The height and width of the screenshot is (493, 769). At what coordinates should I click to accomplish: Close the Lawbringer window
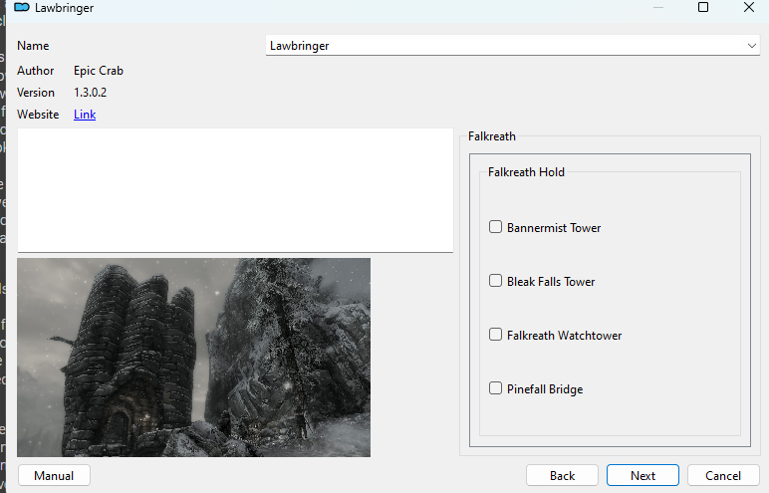748,7
